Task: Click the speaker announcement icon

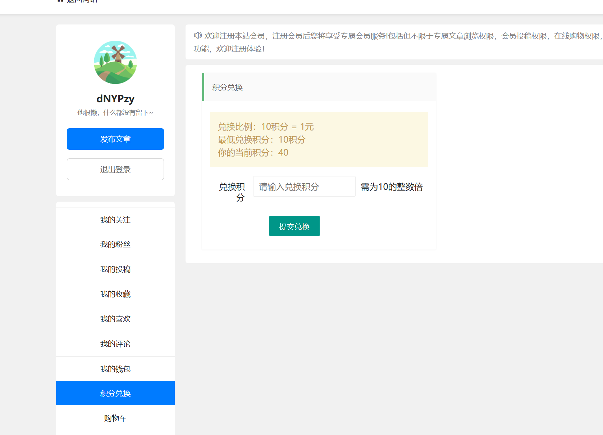Action: click(x=198, y=35)
